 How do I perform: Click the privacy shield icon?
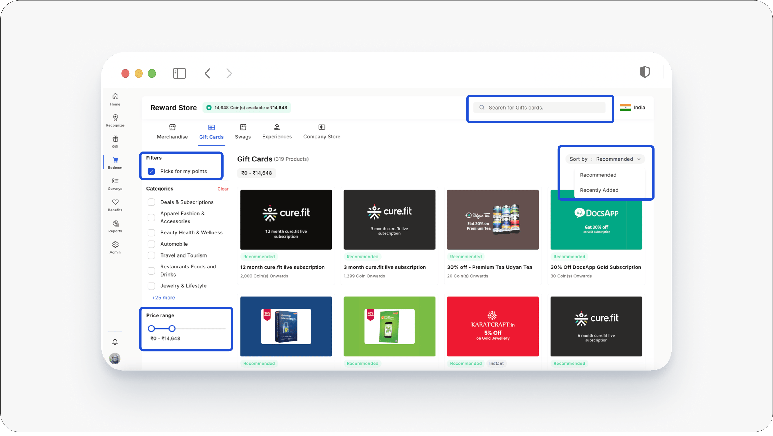coord(644,72)
